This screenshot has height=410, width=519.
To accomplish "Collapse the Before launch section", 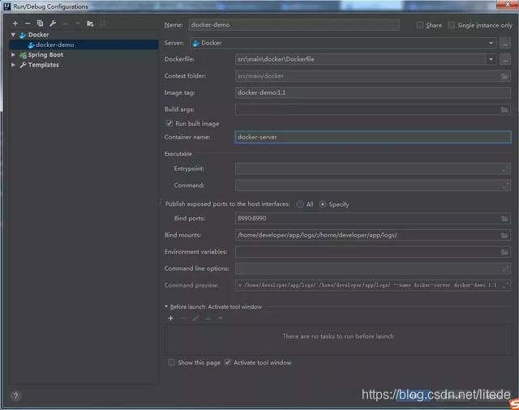I will point(166,307).
